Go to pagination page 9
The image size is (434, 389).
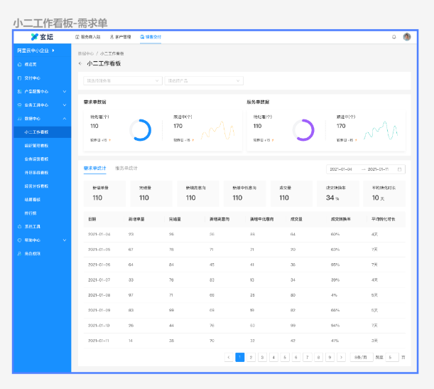(x=330, y=358)
